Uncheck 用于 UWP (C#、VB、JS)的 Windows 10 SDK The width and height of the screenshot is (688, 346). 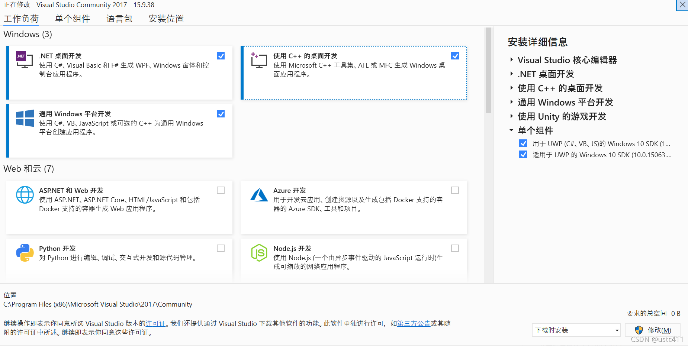coord(523,143)
